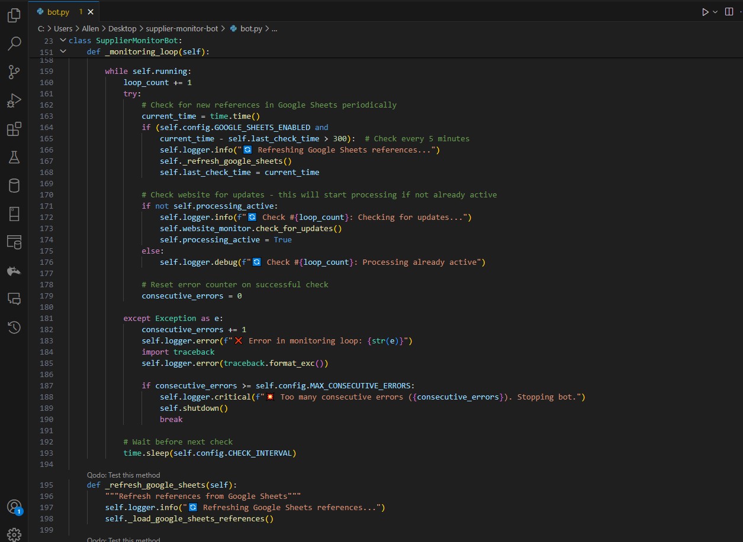Click 'while self.running:' statement
The height and width of the screenshot is (542, 743).
148,71
